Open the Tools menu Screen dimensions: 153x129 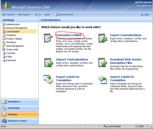(x=48, y=15)
